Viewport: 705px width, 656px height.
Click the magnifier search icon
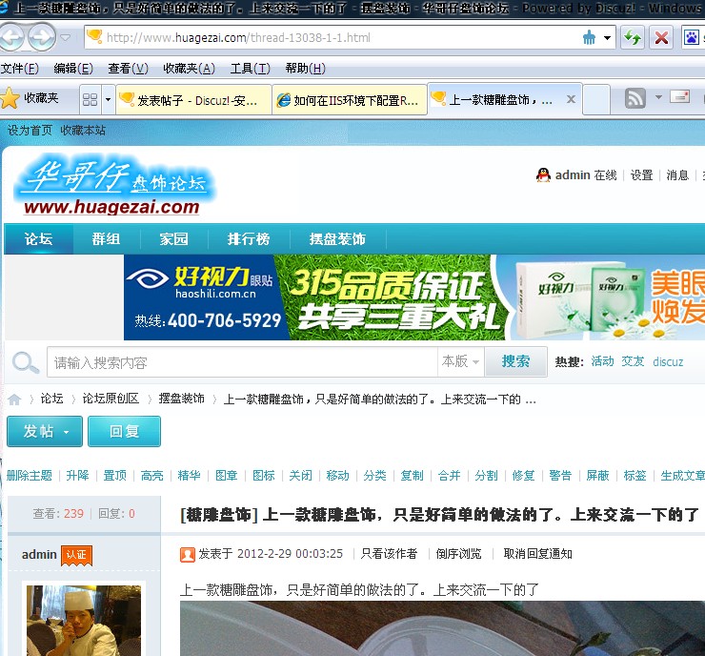(x=25, y=362)
